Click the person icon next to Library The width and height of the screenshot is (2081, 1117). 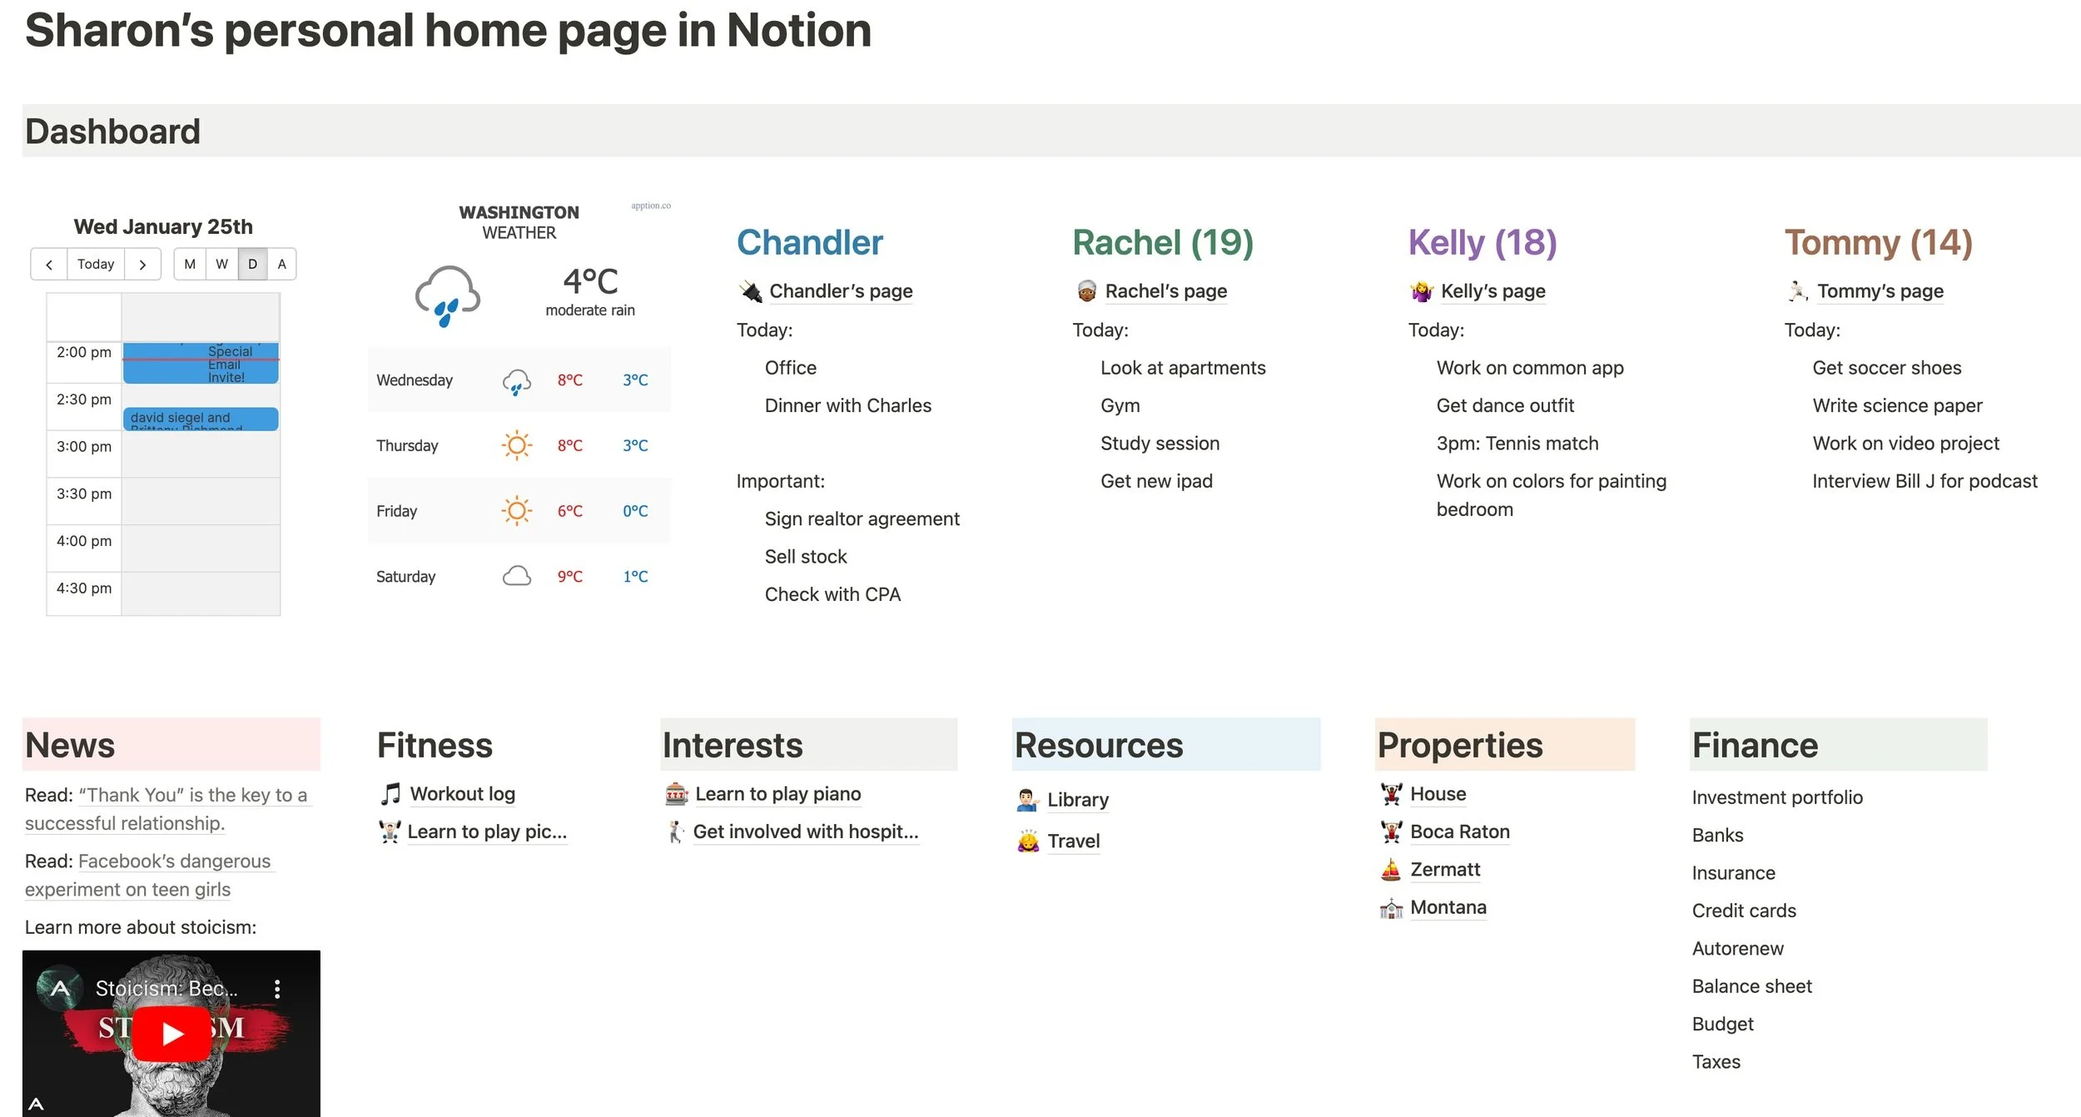tap(1027, 800)
